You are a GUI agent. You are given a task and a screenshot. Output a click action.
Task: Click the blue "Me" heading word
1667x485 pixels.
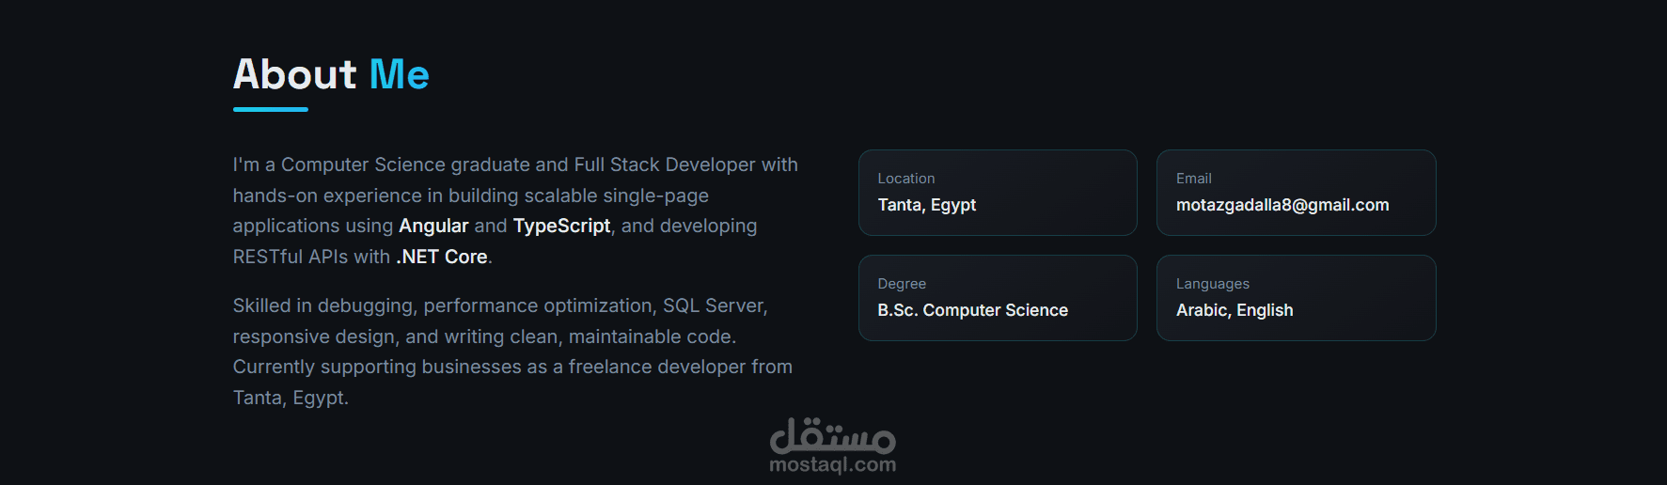coord(399,74)
